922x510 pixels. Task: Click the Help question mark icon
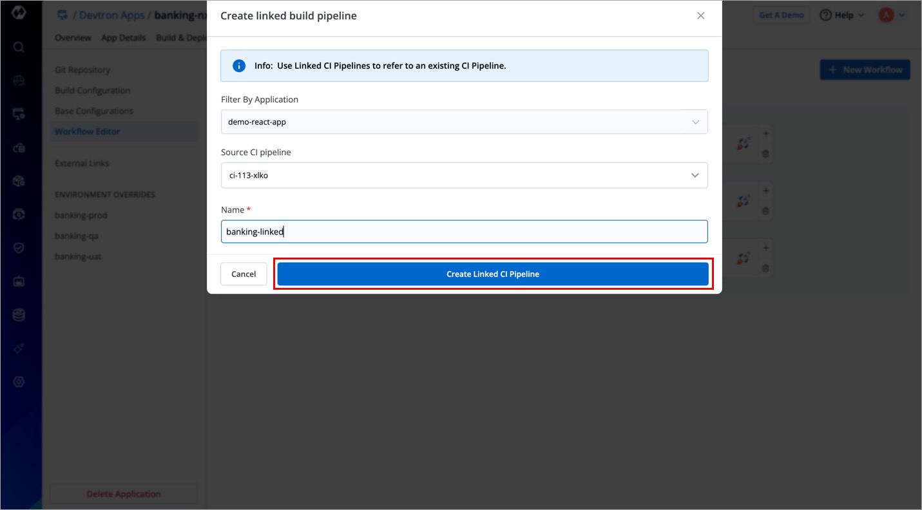pyautogui.click(x=825, y=15)
